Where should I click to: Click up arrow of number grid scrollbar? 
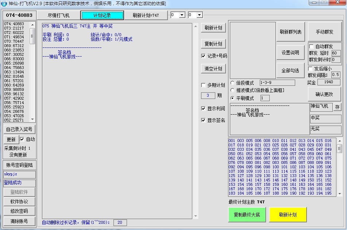(x=339, y=141)
